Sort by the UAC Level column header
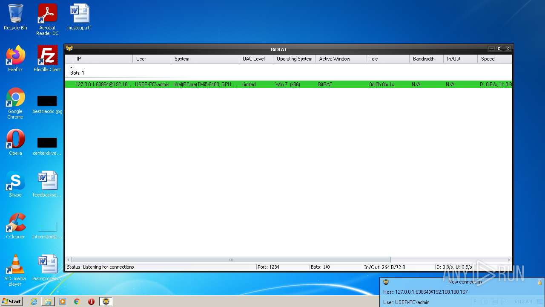 256,59
